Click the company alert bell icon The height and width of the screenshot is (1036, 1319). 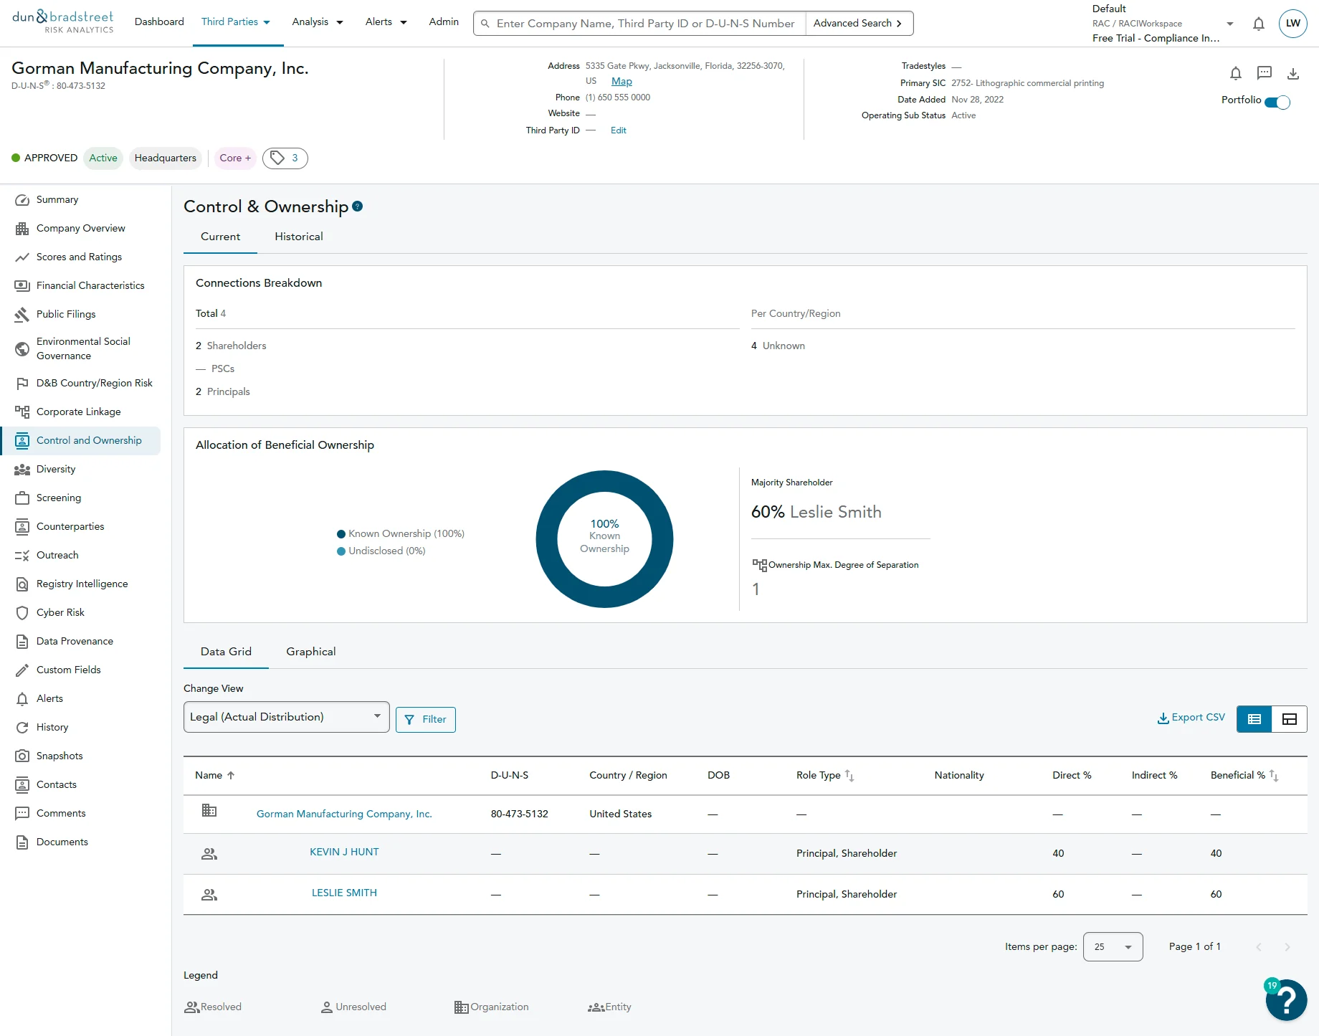(1235, 73)
